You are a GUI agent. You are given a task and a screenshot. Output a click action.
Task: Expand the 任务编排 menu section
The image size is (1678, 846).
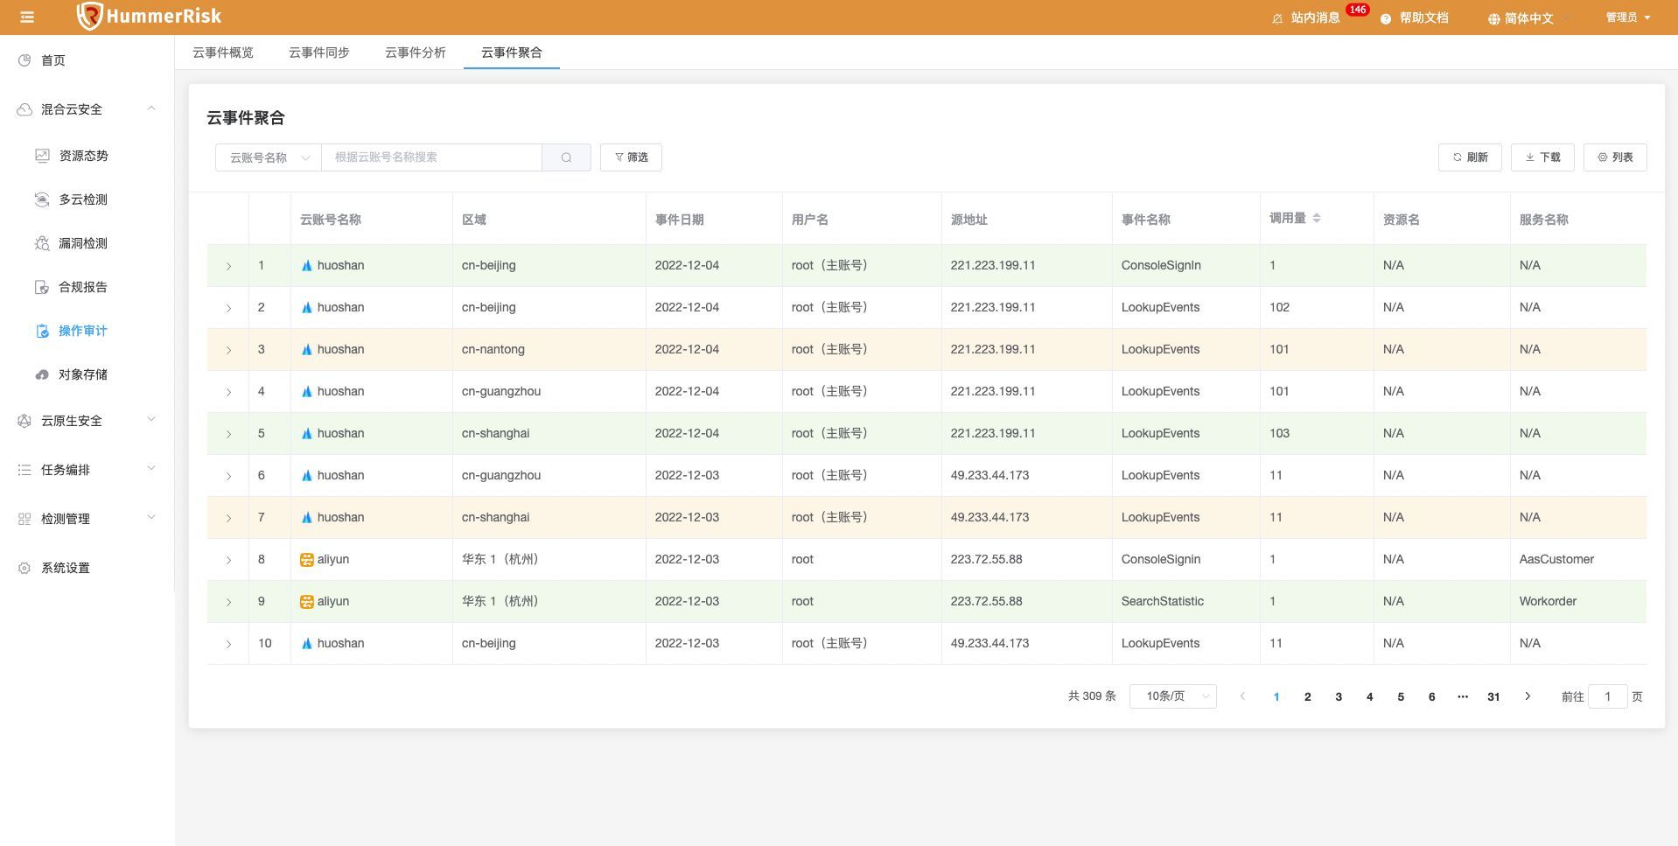pos(151,469)
